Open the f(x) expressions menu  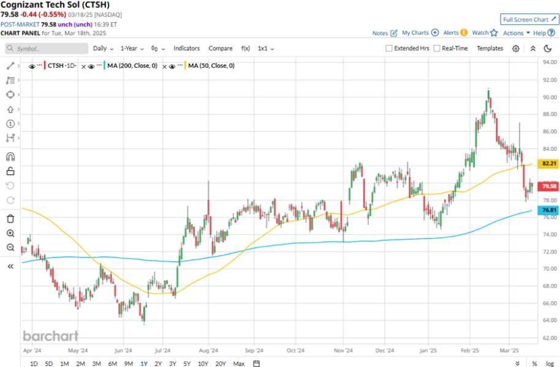[245, 48]
